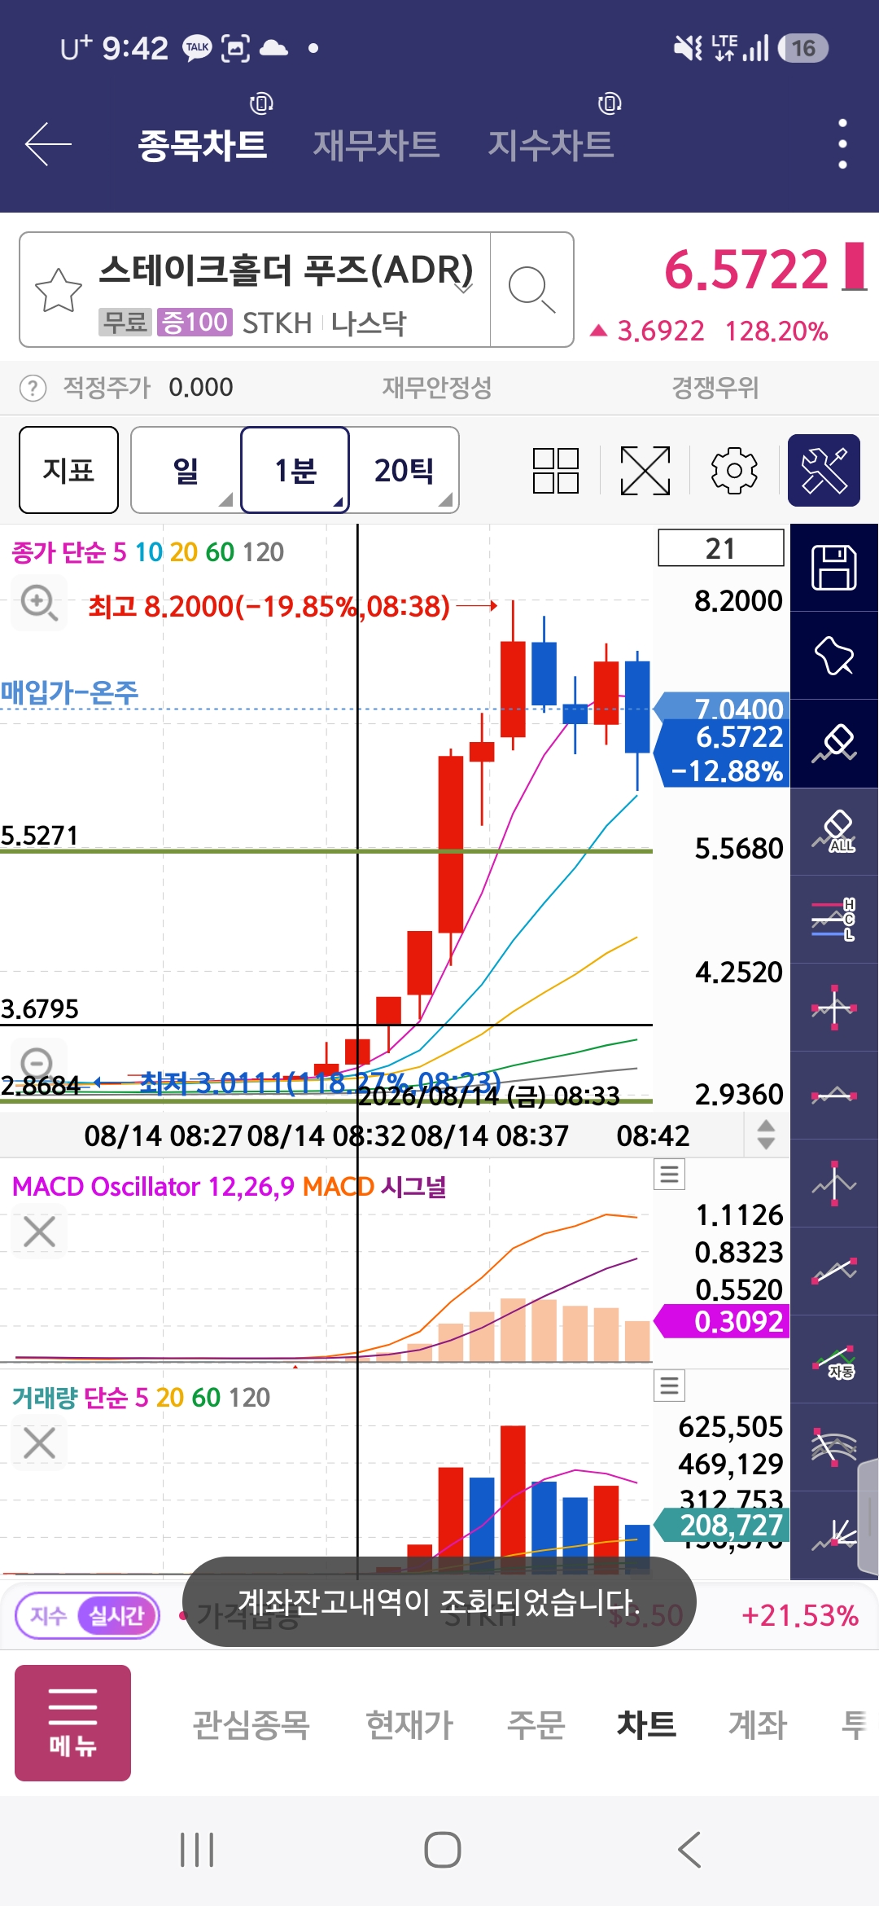Tap Android recent apps button
879x1906 pixels.
197,1850
